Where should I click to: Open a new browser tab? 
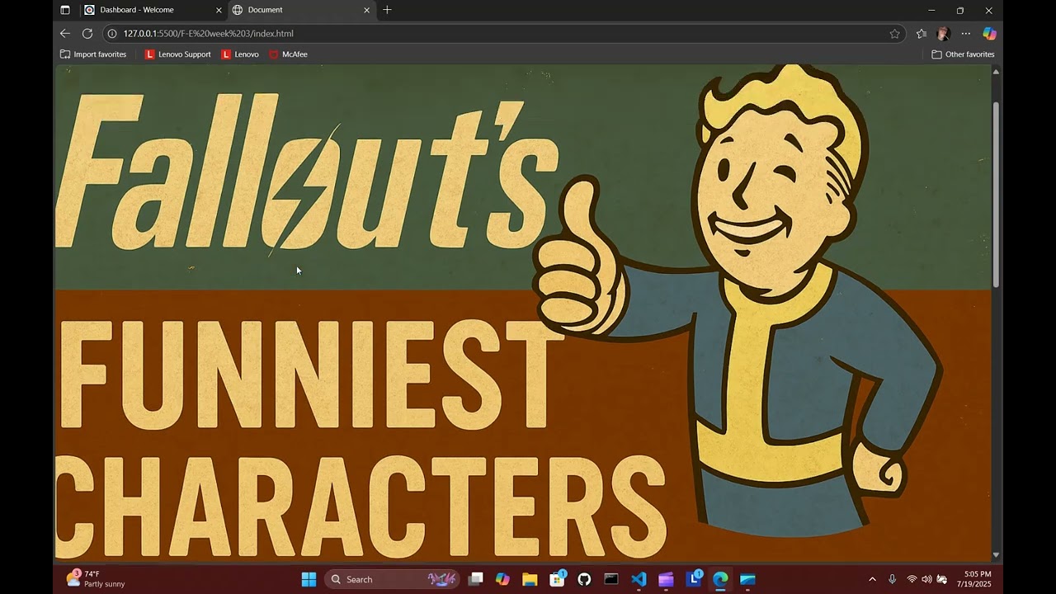[387, 10]
